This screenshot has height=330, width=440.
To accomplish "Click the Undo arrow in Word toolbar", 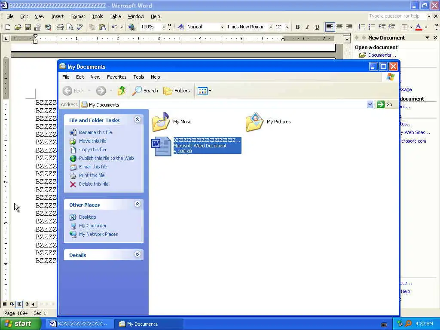I will point(114,27).
